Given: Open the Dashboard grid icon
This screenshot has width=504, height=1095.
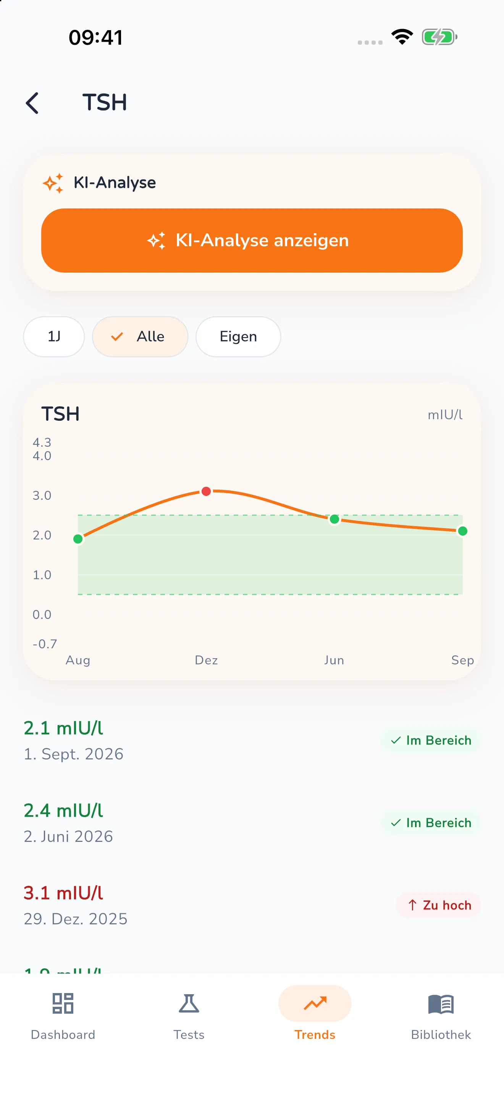Looking at the screenshot, I should click(x=63, y=1004).
